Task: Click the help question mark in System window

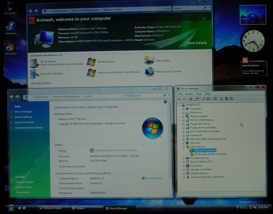Action: pyautogui.click(x=165, y=102)
